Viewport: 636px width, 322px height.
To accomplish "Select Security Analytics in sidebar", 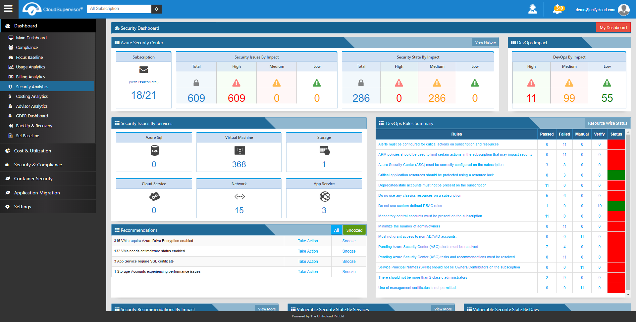I will tap(47, 87).
